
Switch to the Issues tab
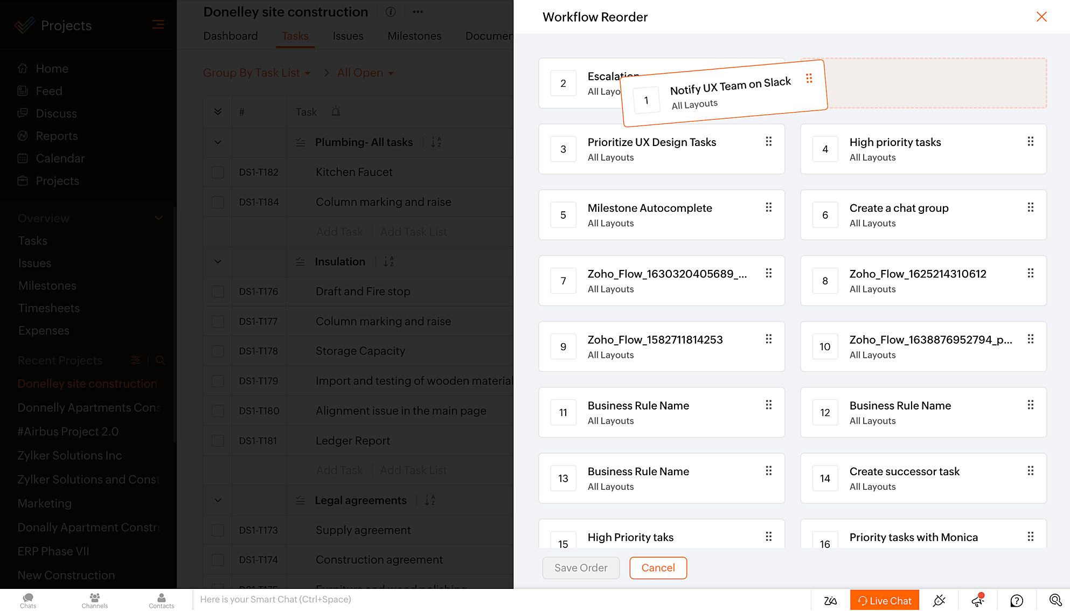coord(348,36)
